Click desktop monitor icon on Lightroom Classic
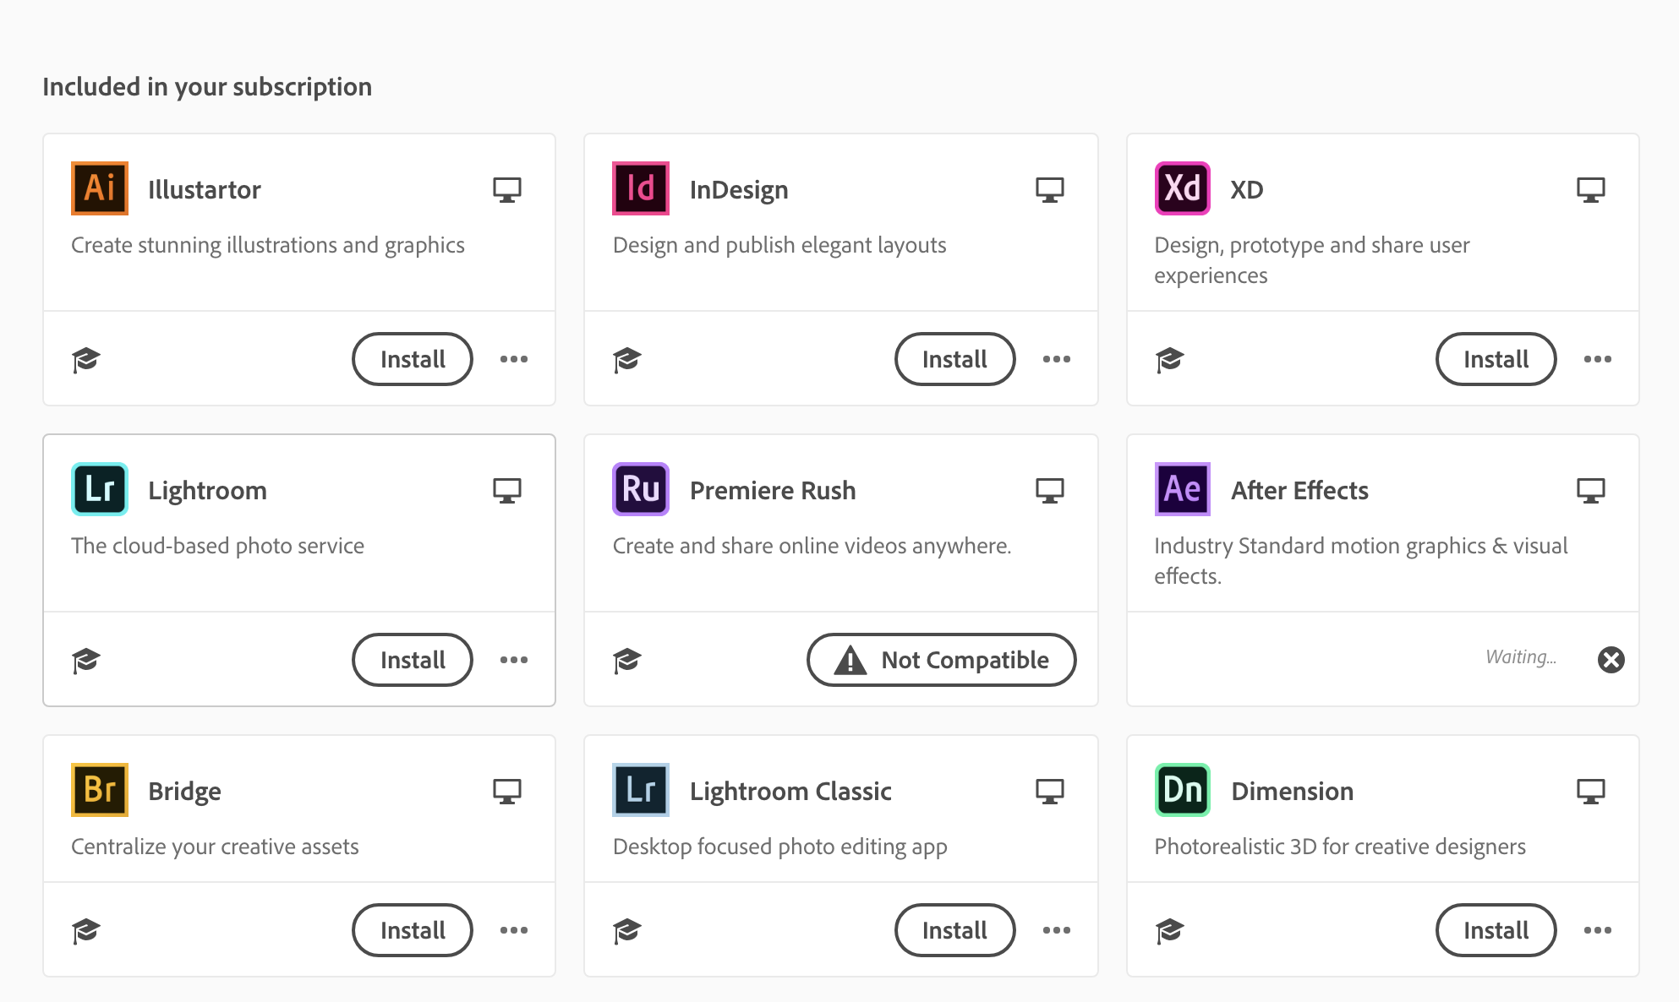Image resolution: width=1679 pixels, height=1002 pixels. tap(1049, 792)
